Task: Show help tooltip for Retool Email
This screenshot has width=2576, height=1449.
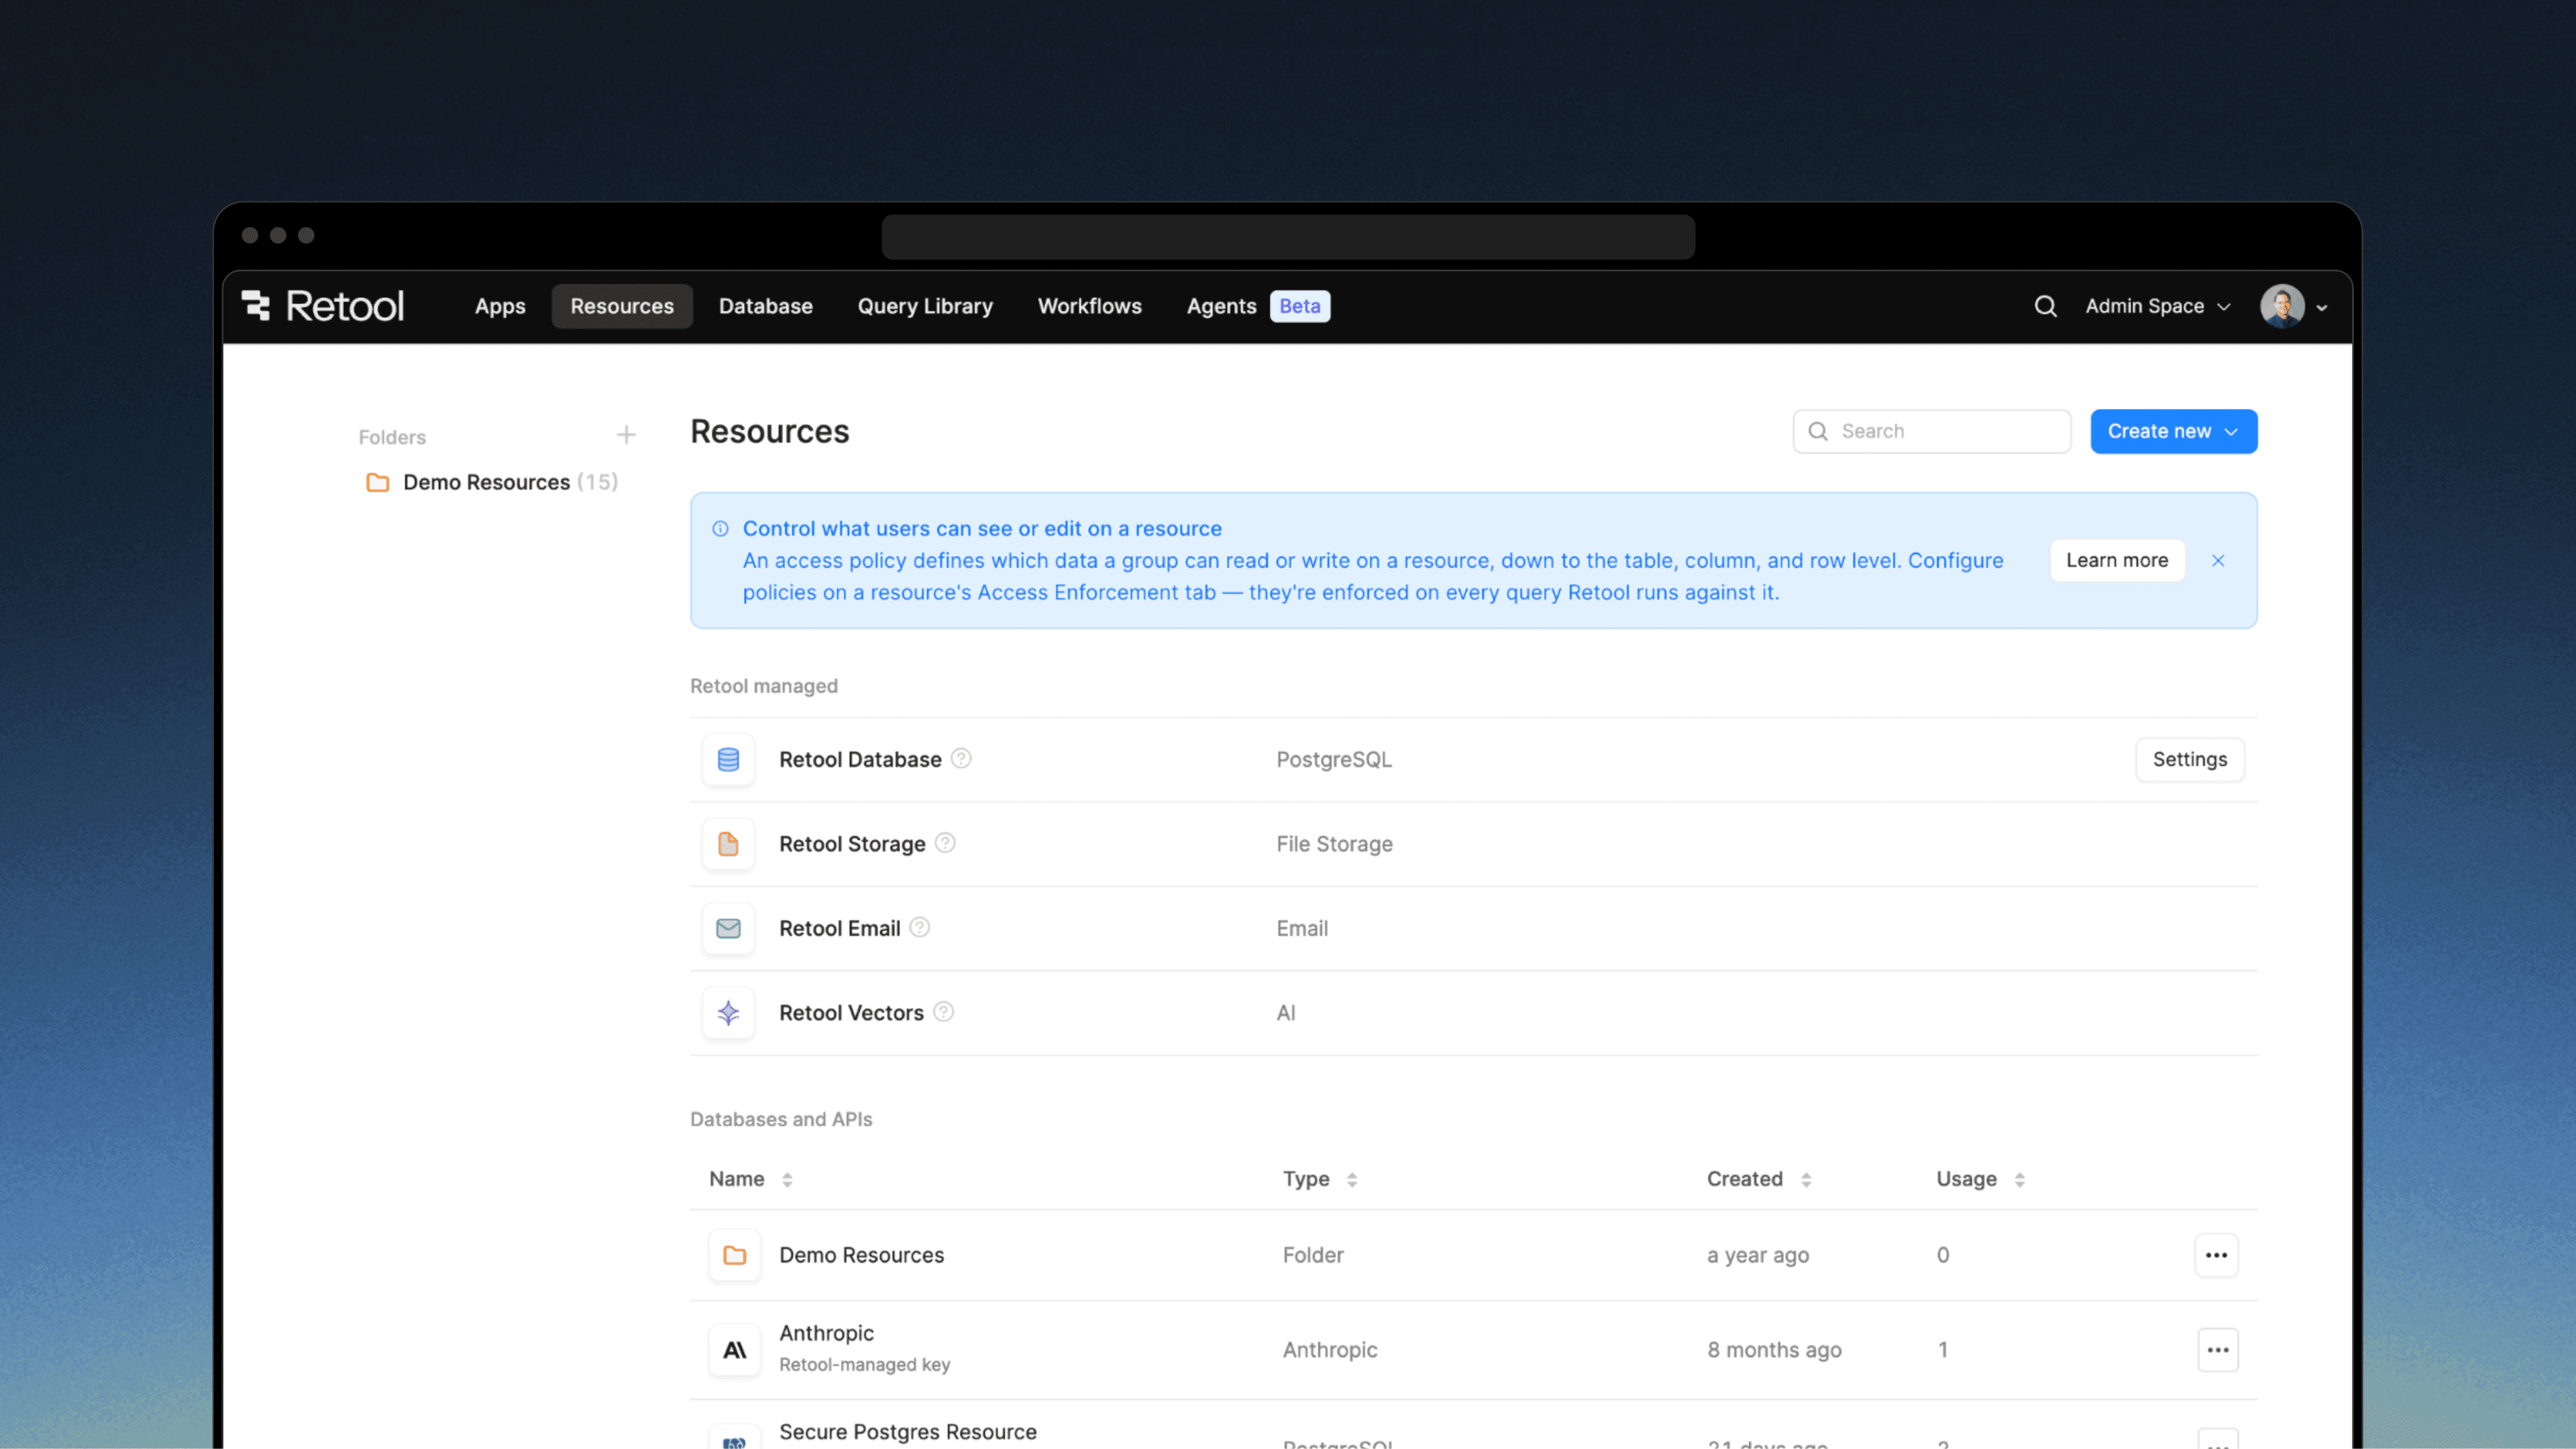Action: click(920, 927)
